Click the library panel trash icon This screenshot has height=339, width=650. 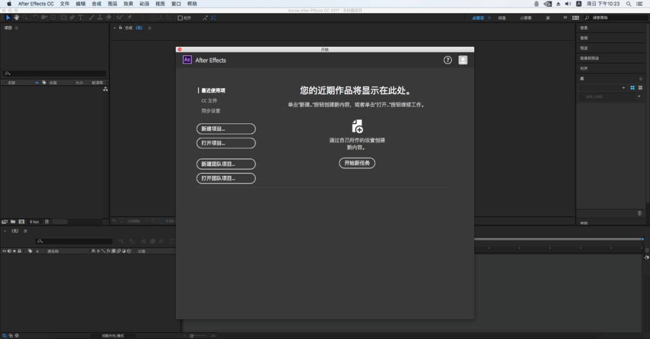pos(640,213)
